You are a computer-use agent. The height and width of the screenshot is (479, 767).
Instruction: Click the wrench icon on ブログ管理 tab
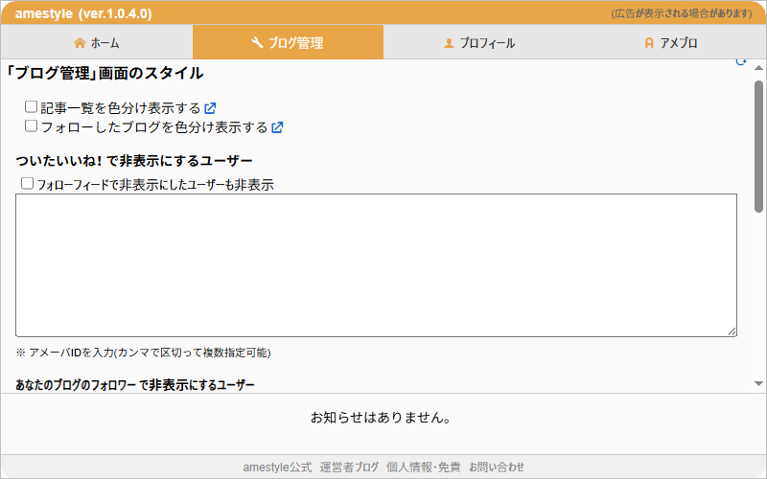pos(257,43)
